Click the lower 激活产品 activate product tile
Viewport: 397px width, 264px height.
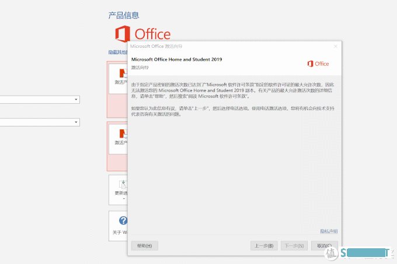click(119, 139)
